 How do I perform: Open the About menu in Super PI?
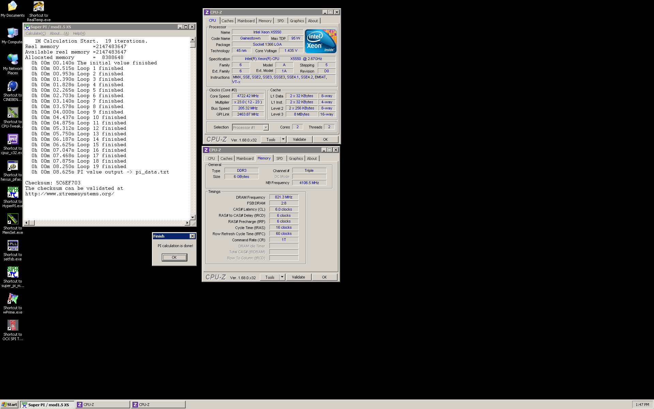[x=59, y=33]
